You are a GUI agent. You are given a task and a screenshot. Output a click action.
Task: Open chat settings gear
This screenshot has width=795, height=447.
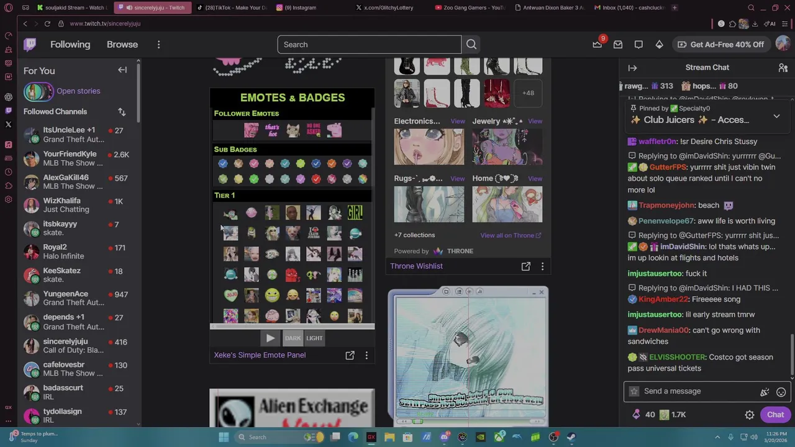pyautogui.click(x=750, y=415)
